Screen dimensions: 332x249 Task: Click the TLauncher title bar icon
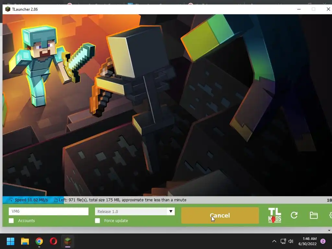tap(8, 9)
